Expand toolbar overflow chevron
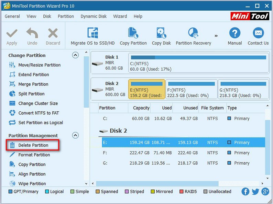The image size is (273, 204). click(216, 36)
